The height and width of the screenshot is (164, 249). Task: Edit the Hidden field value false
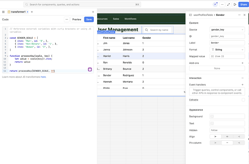227,130
